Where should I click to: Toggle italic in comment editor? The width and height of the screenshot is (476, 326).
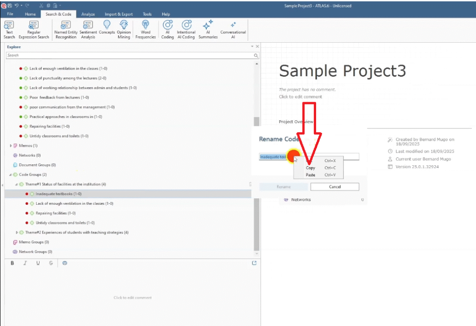coord(25,263)
